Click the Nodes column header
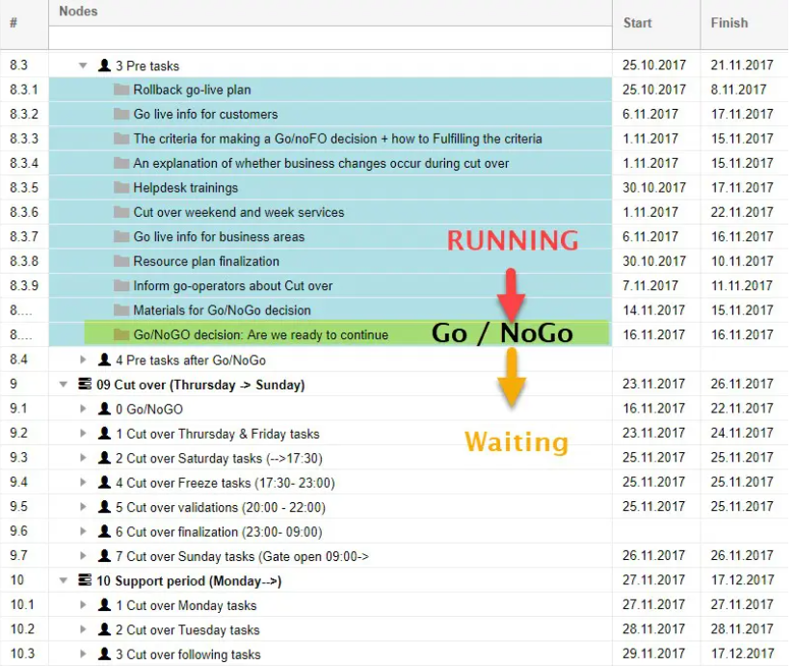Screen dimensions: 795x666 coord(78,12)
